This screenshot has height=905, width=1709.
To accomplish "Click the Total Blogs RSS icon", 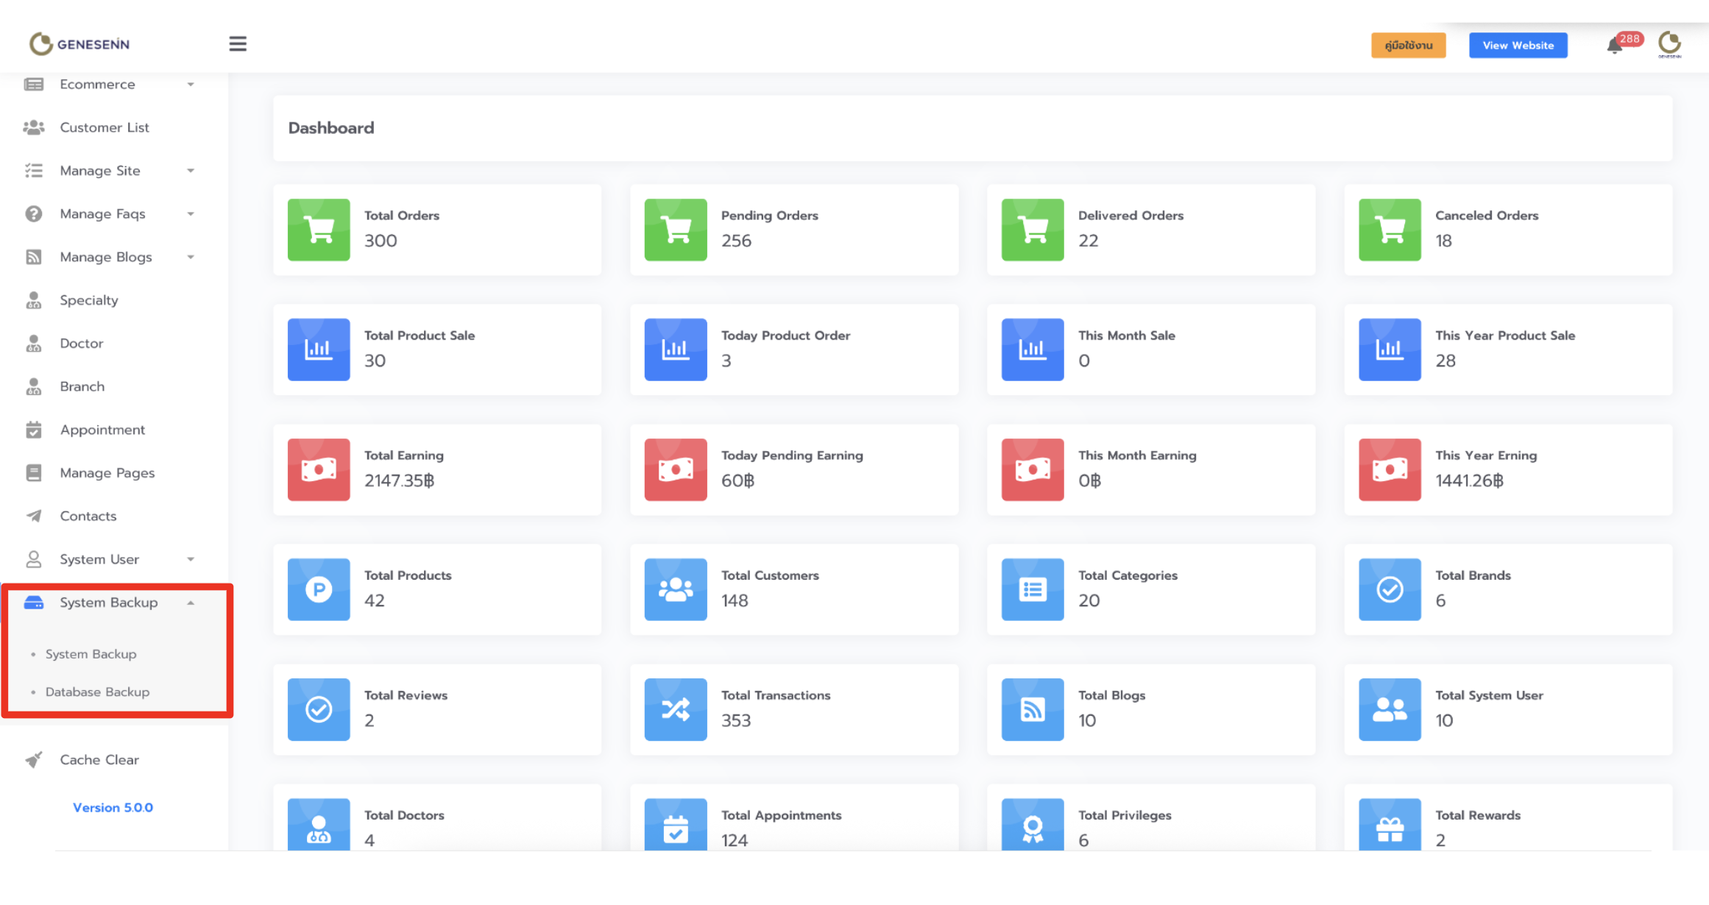I will coord(1032,709).
